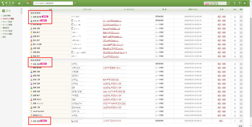Open the help question mark icon
The image size is (252, 127).
pyautogui.click(x=239, y=3)
